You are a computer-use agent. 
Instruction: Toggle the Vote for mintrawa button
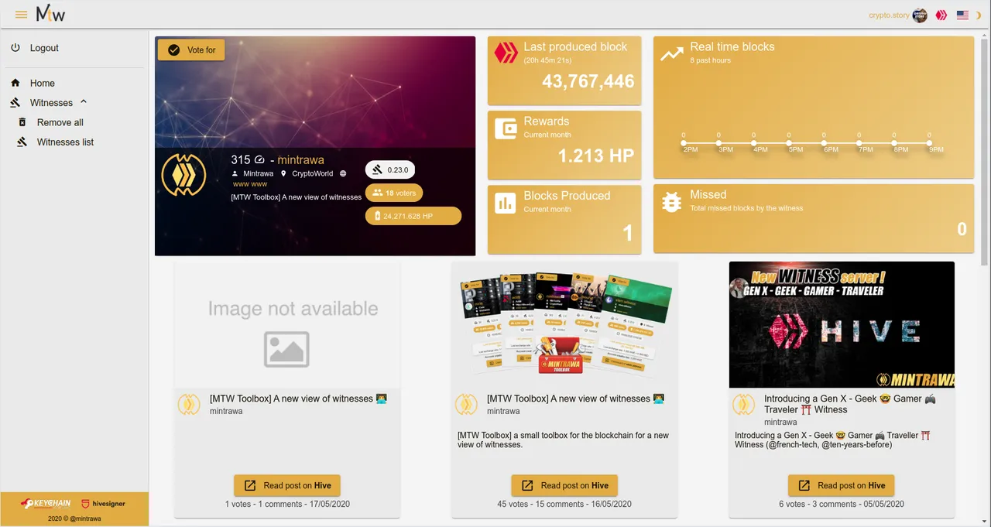(191, 50)
